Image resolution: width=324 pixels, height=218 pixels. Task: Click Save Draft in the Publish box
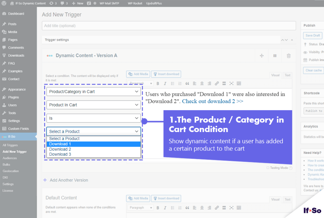(313, 36)
